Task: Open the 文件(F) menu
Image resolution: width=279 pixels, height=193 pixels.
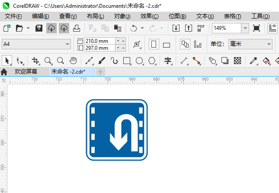Action: (13, 16)
